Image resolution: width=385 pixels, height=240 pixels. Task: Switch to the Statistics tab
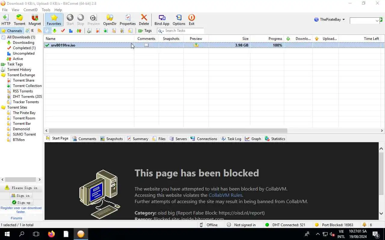click(275, 139)
